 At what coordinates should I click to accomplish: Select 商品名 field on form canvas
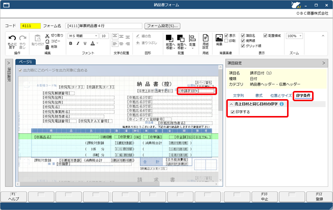coord(66,137)
